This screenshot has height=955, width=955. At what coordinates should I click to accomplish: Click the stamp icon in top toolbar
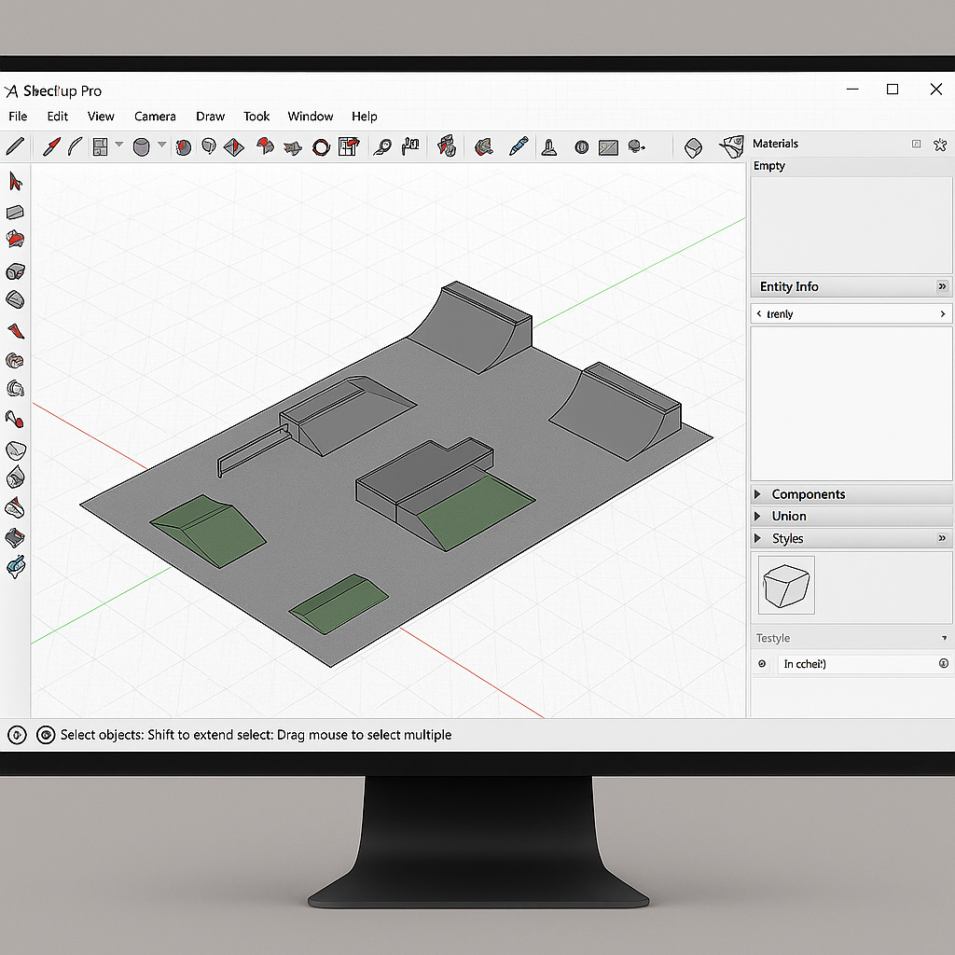click(550, 146)
